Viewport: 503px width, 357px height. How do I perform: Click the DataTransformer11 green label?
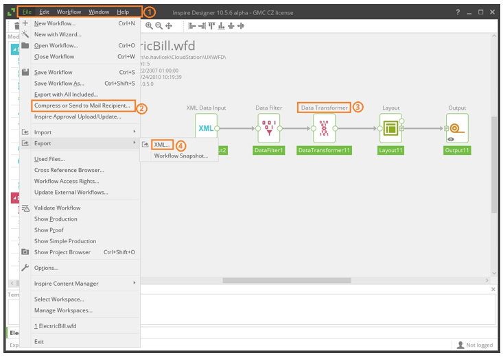pos(324,150)
